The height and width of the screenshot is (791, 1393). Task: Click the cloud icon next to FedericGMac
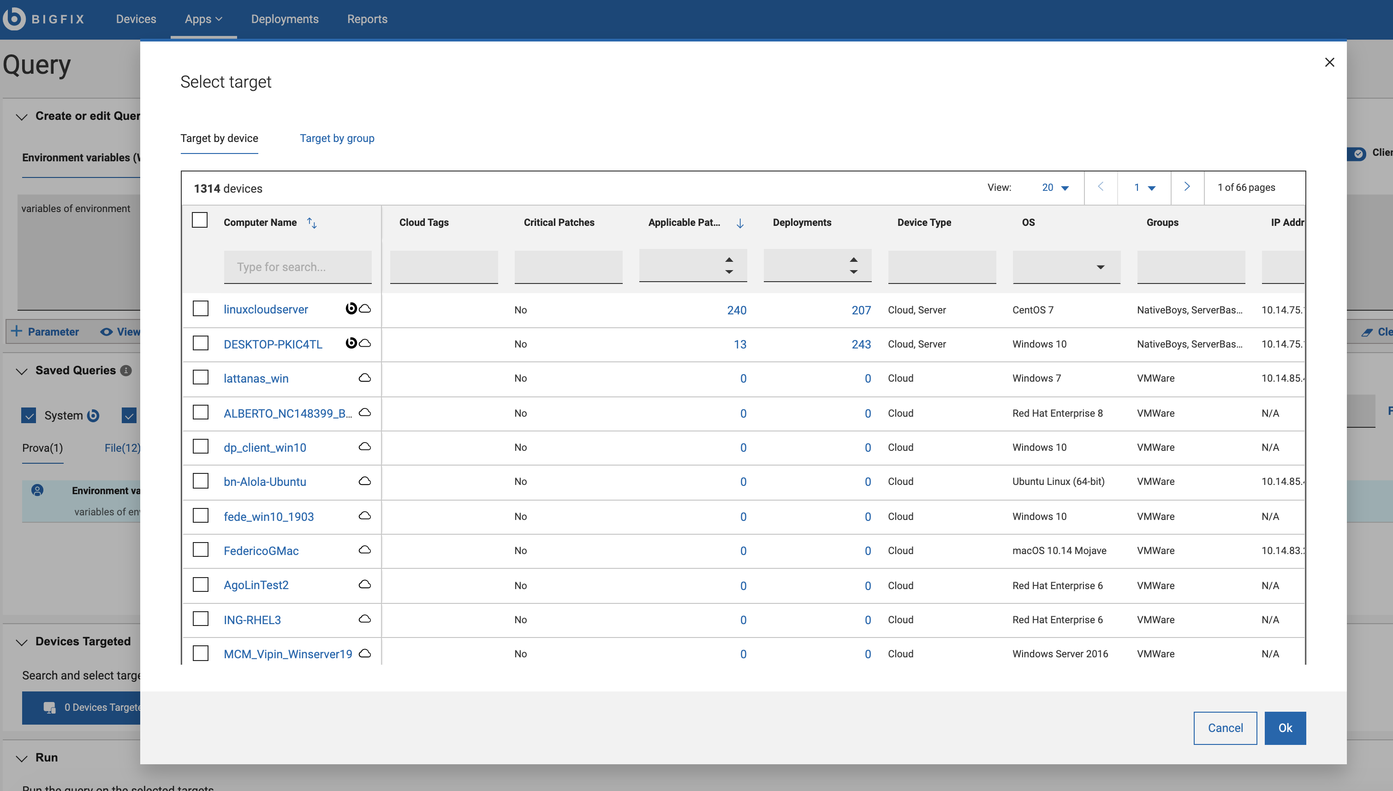364,550
